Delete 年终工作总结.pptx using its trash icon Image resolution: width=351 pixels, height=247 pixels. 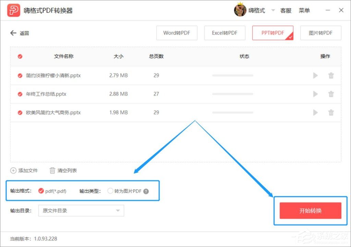pos(331,94)
